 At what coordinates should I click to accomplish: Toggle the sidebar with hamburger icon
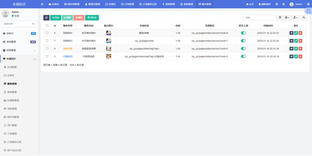[x=42, y=4]
